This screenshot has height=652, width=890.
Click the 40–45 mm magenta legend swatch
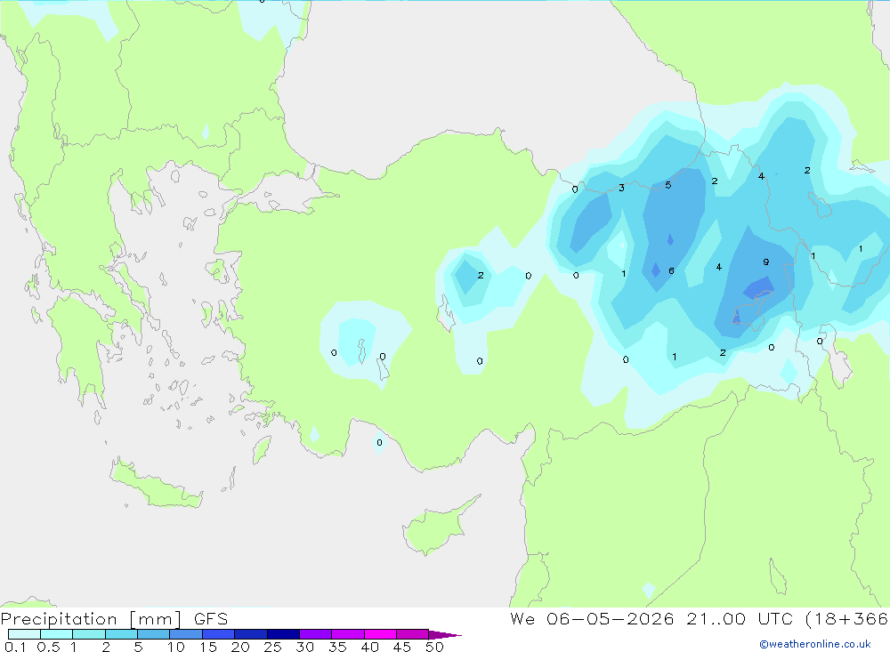pyautogui.click(x=380, y=634)
